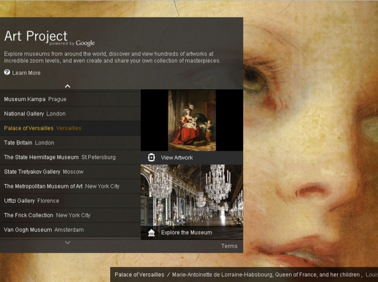Screen dimensions: 378x282
Task: Click the Explore the Museum building icon
Action: [151, 232]
